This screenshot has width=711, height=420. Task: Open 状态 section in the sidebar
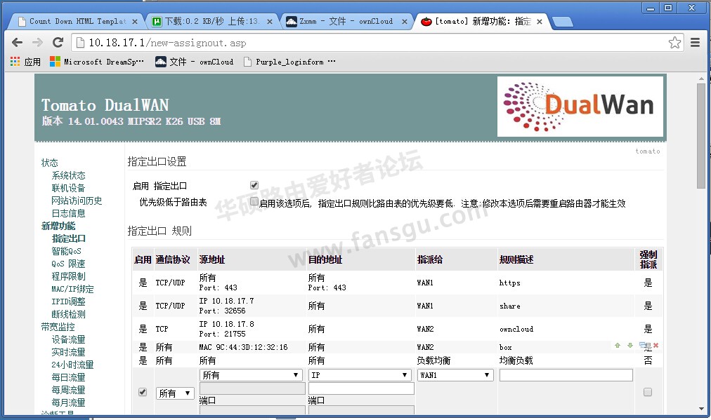[x=49, y=163]
